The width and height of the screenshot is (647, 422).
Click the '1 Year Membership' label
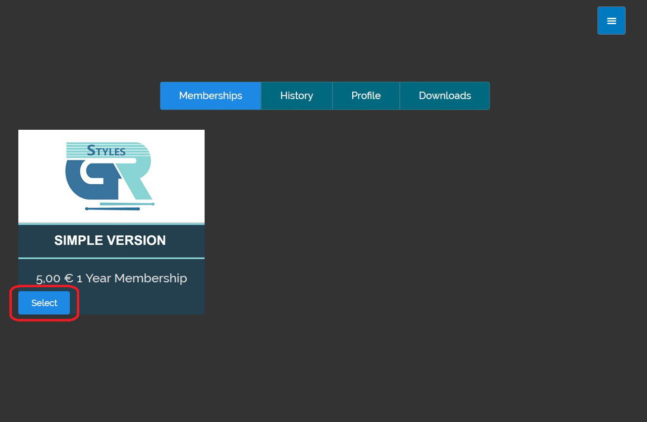pos(132,278)
